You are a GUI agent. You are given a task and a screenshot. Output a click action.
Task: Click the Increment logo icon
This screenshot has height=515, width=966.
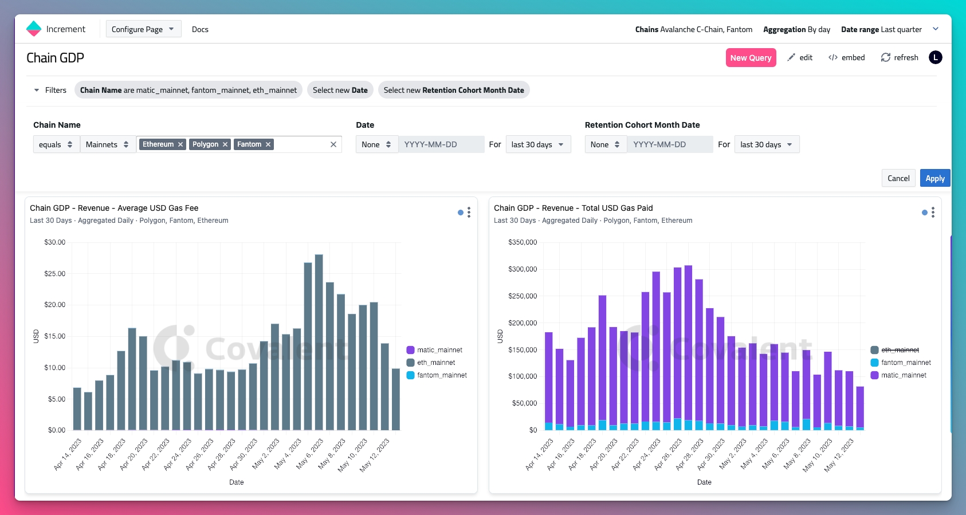34,29
